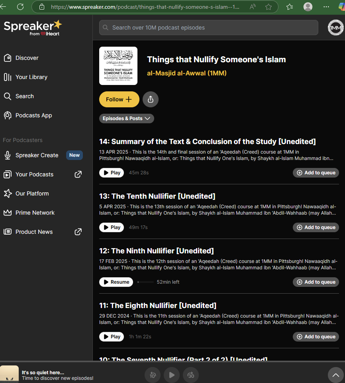Open al-Masjid al-Awwal (1MM) author link
The width and height of the screenshot is (345, 383).
(187, 73)
